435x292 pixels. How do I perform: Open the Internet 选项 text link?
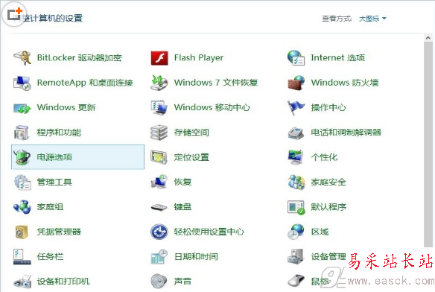[338, 58]
